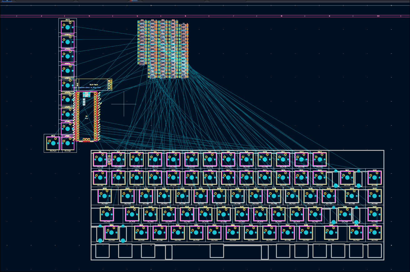Select the SW13 switch at top row end
410x272 pixels.
(x=320, y=160)
